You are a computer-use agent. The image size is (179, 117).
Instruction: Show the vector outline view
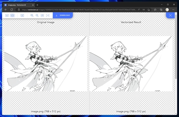[x=22, y=15]
